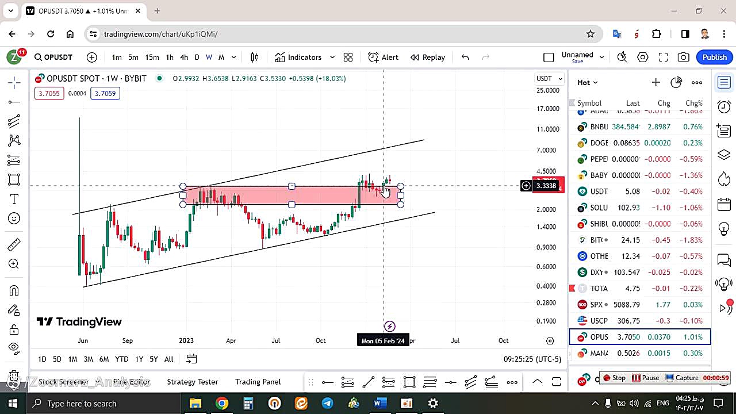
Task: Select the YTD date range
Action: pyautogui.click(x=121, y=359)
